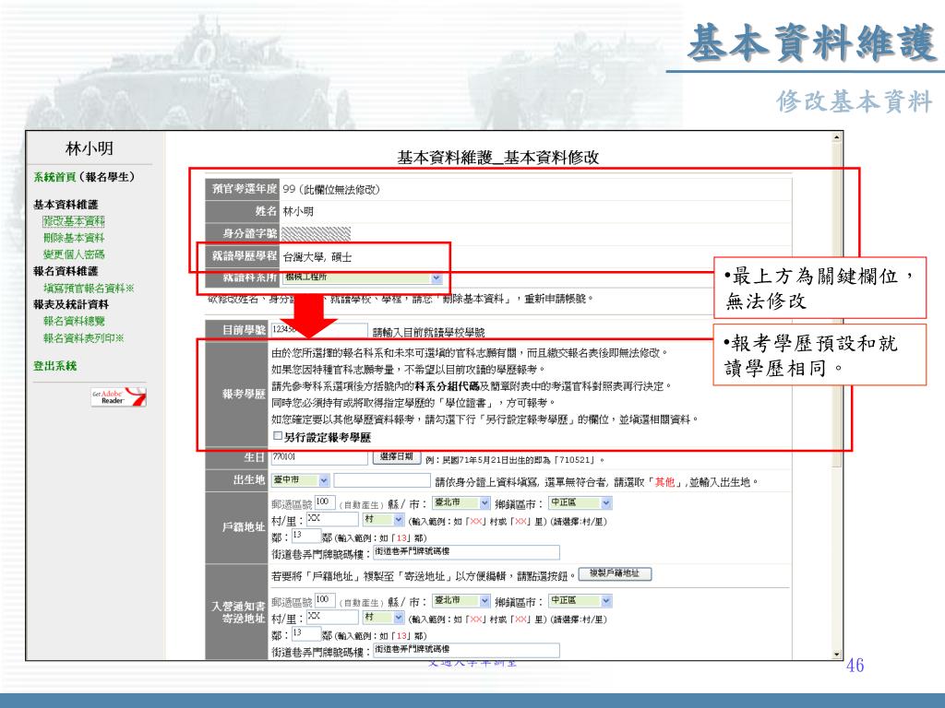Viewport: 945px width, 708px height.
Task: Click 寄送地址 鄰 number field
Action: click(x=306, y=633)
